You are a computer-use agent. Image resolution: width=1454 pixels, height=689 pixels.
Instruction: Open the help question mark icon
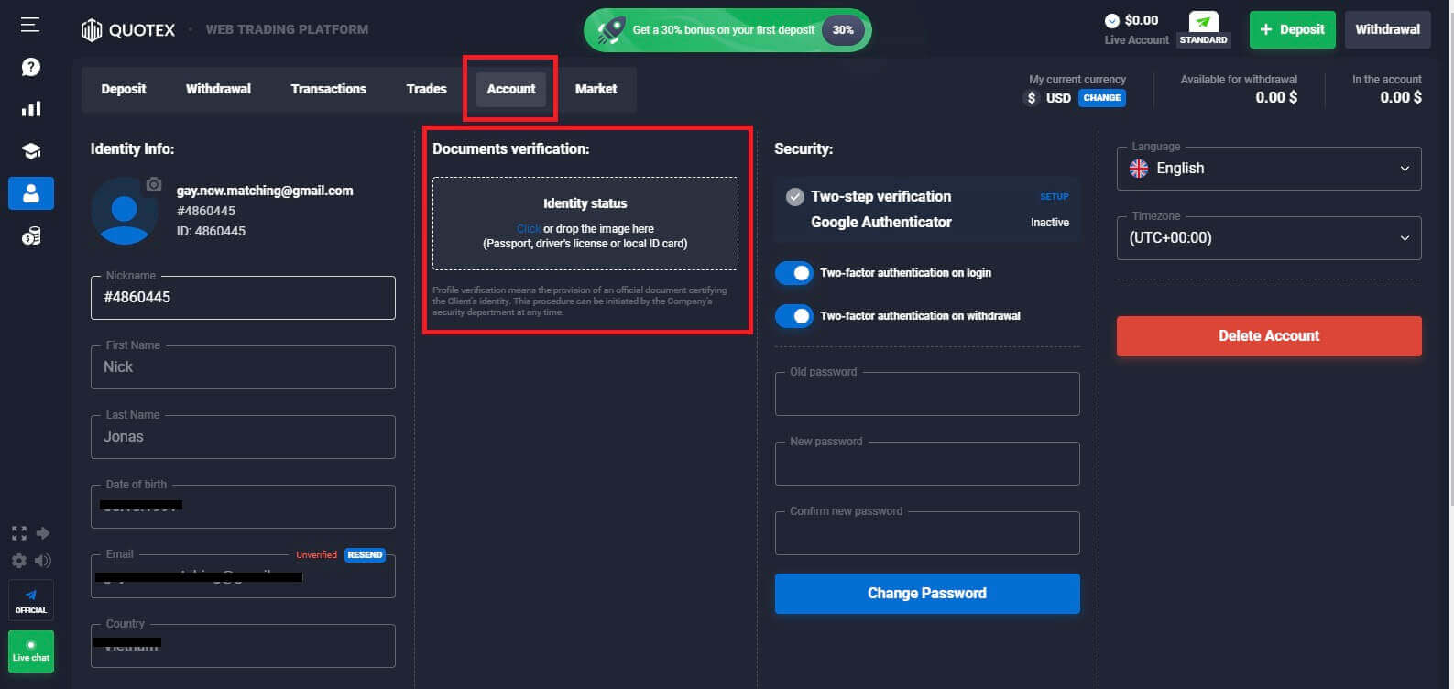coord(31,67)
